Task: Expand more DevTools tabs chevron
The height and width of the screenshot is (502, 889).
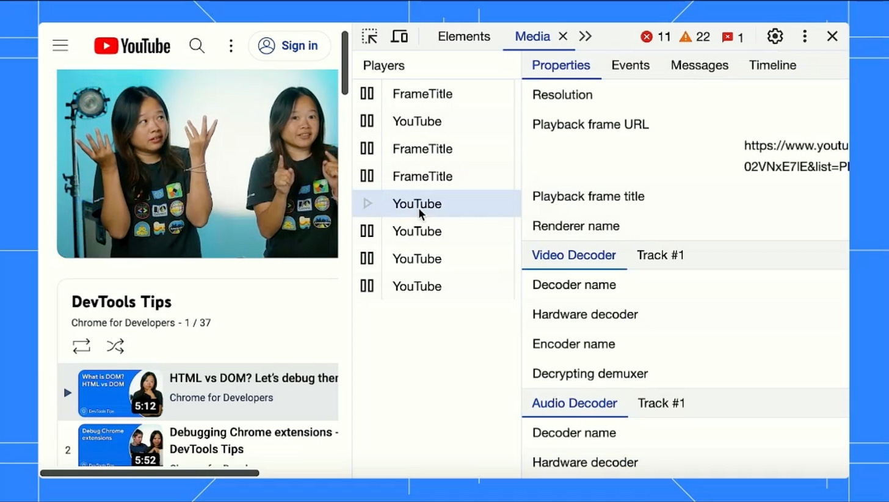Action: (x=586, y=37)
